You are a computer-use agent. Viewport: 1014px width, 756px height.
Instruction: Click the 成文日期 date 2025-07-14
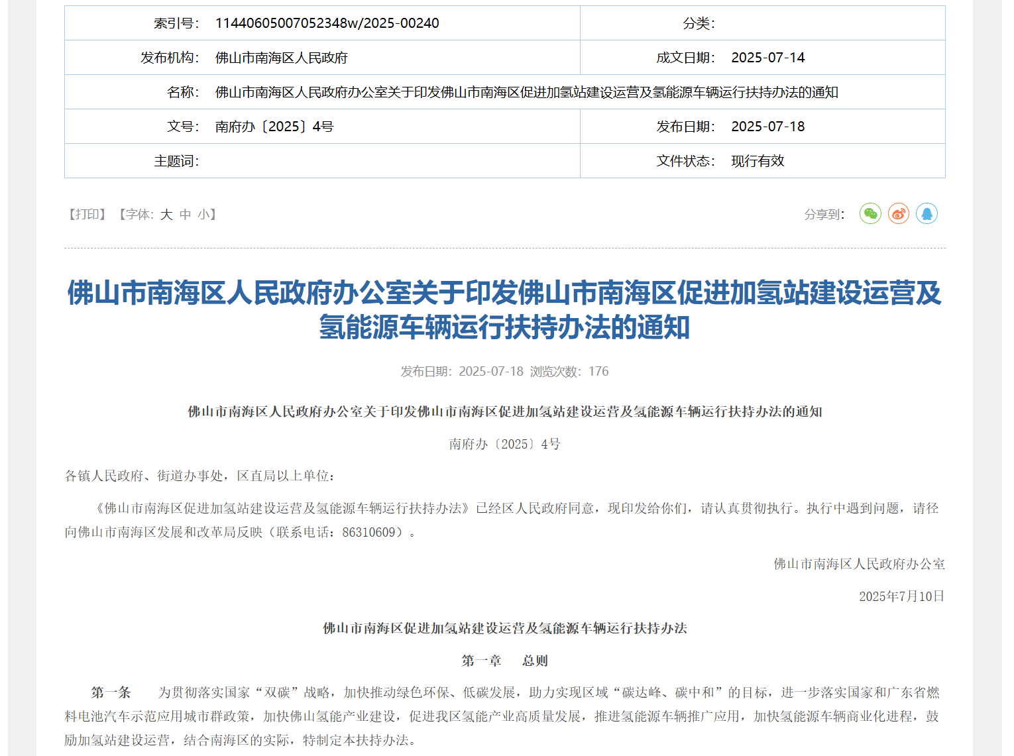coord(769,57)
